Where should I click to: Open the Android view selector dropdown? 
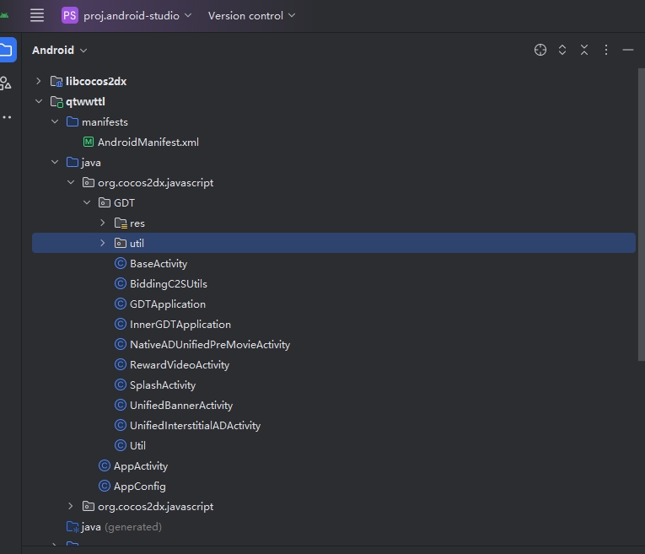(x=59, y=51)
